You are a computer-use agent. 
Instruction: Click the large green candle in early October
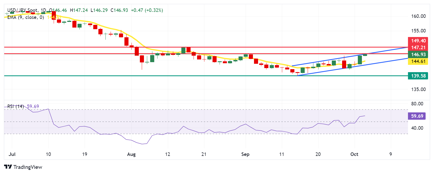[x=360, y=60]
